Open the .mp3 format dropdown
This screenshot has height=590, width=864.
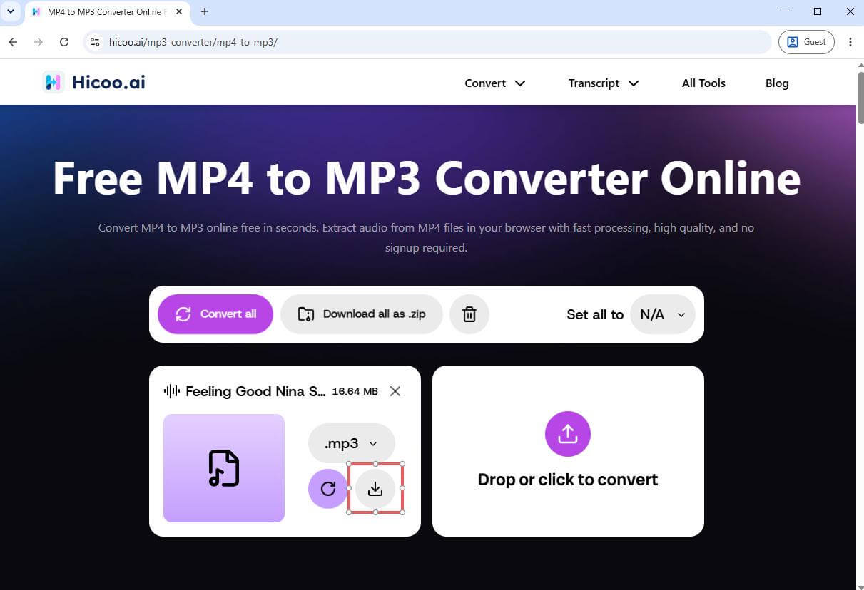pos(352,443)
